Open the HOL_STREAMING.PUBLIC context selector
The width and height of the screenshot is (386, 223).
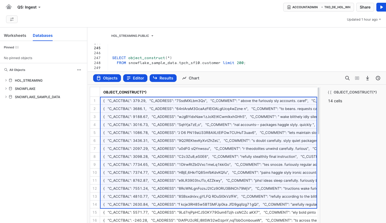[x=132, y=36]
